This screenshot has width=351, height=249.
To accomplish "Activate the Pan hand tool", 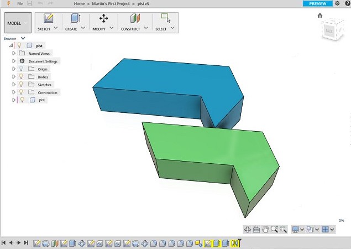I will click(x=265, y=229).
